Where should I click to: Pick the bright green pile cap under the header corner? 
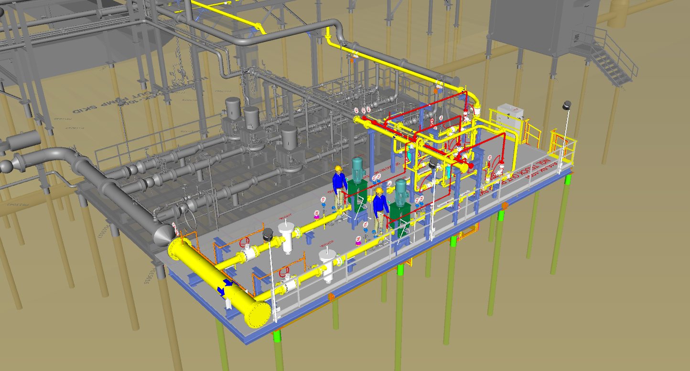point(277,335)
